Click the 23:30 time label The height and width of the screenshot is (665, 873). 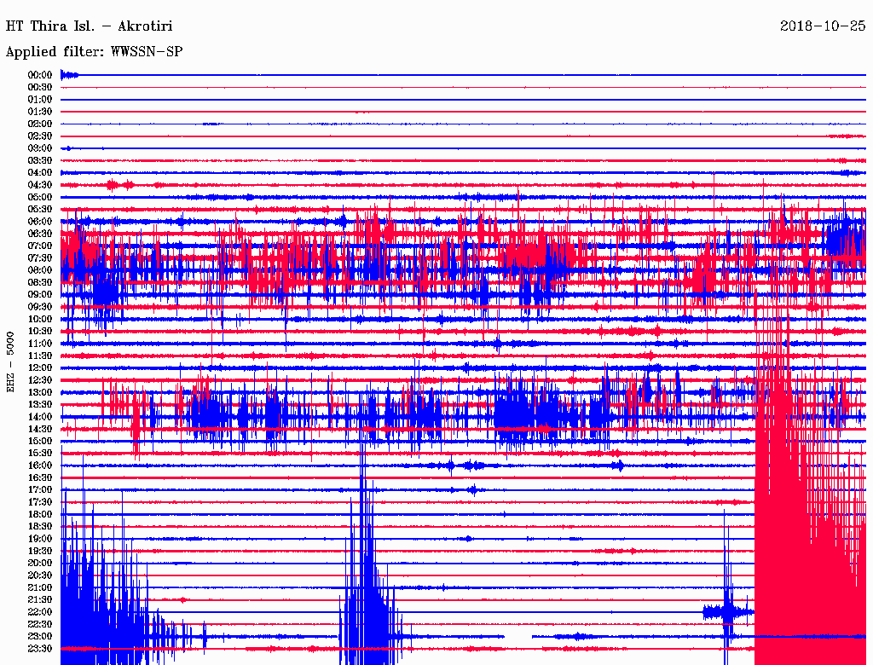[x=40, y=648]
